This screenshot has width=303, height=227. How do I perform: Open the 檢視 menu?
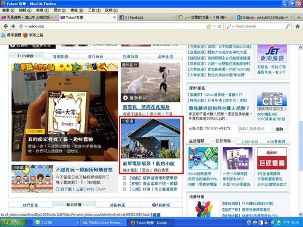point(42,10)
